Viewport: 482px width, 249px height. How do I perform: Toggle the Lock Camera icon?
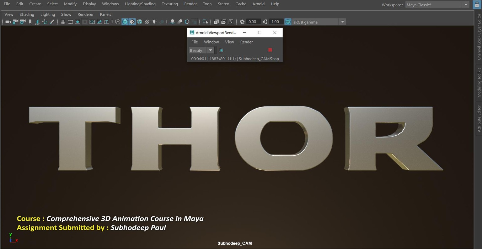point(15,22)
